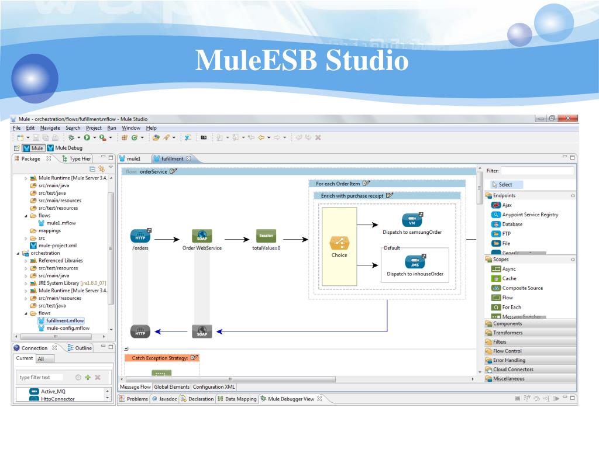The width and height of the screenshot is (599, 449).
Task: Switch to the Global Elements tab
Action: (x=171, y=387)
